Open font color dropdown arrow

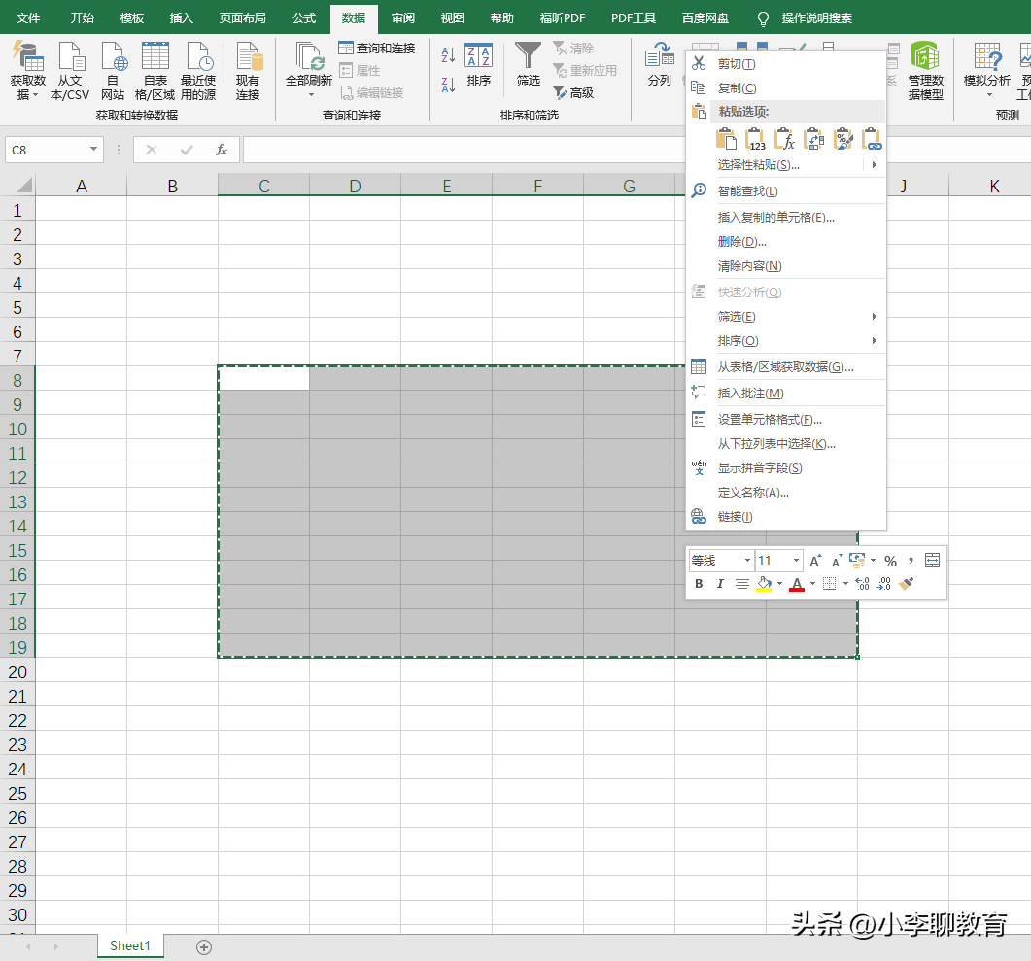coord(812,584)
